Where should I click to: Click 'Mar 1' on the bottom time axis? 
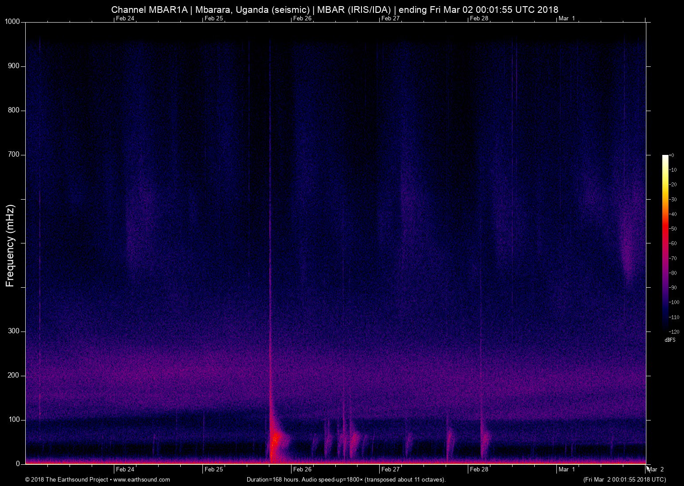[x=567, y=469]
